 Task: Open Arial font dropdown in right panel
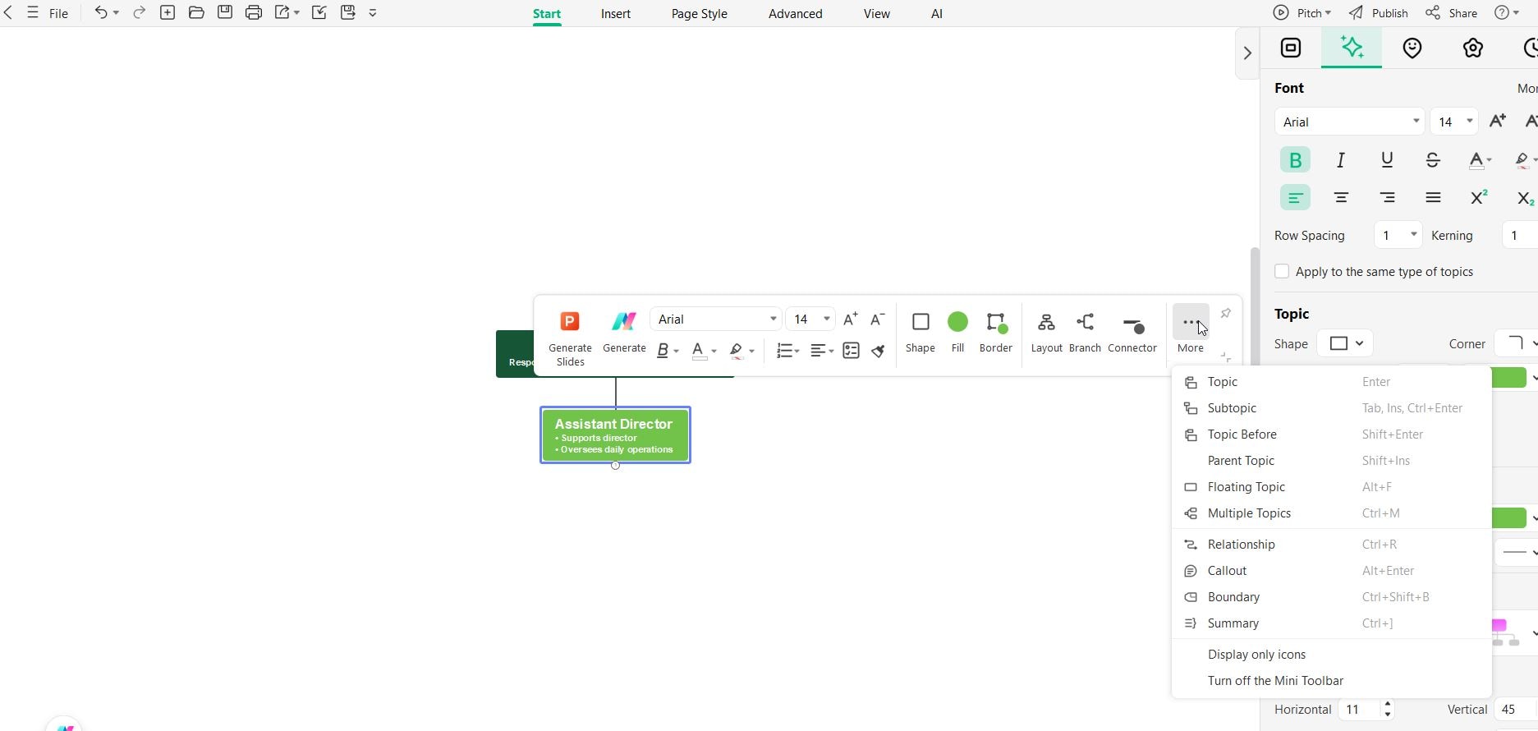coord(1349,122)
